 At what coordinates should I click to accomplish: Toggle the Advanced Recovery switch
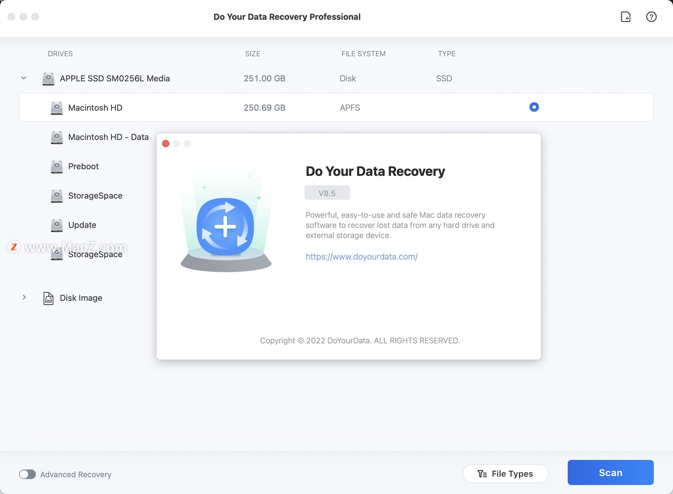[27, 474]
